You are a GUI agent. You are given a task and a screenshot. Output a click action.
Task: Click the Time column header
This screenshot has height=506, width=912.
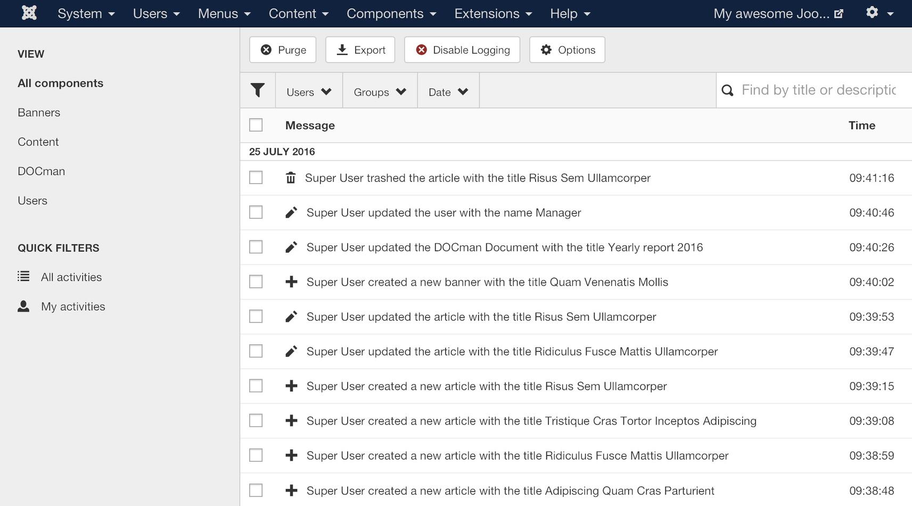(x=861, y=125)
